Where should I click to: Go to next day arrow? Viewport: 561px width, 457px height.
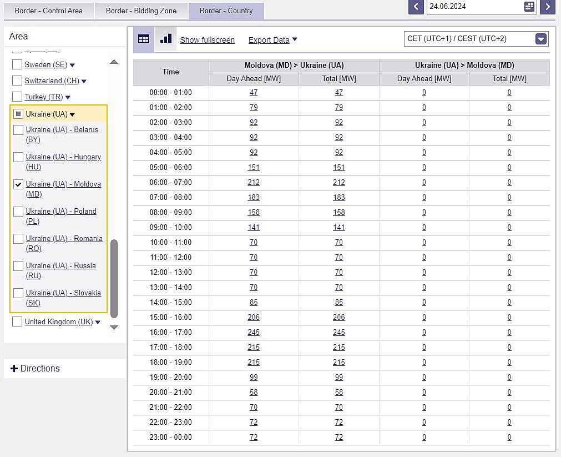(x=548, y=7)
